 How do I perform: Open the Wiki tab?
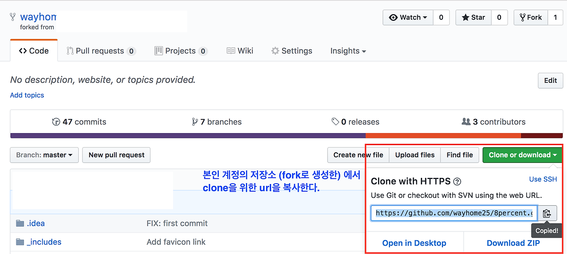[x=240, y=51]
